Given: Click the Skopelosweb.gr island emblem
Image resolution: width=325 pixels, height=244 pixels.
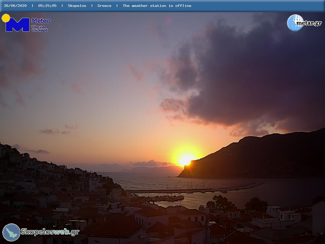Looking at the screenshot, I should [11, 232].
